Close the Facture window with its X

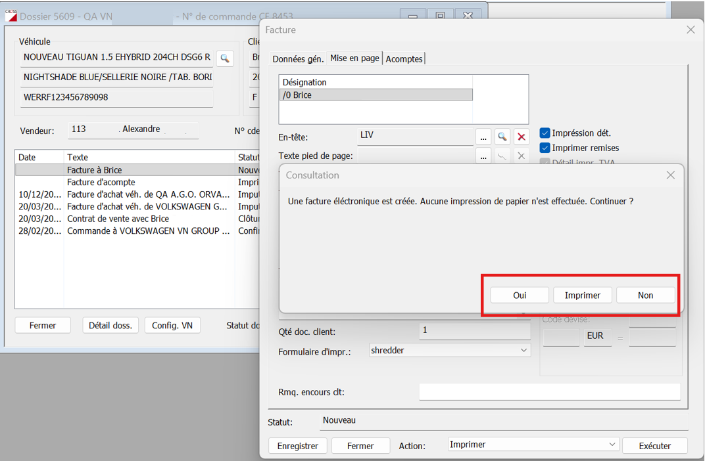(691, 30)
